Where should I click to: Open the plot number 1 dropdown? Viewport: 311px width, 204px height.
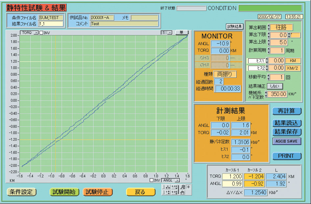click(167, 33)
